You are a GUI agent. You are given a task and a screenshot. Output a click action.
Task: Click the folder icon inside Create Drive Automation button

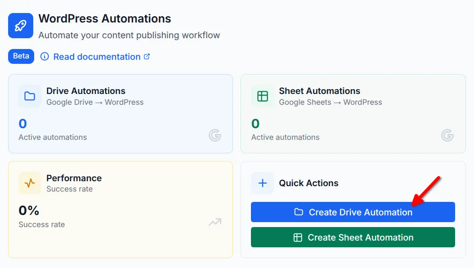tap(300, 212)
